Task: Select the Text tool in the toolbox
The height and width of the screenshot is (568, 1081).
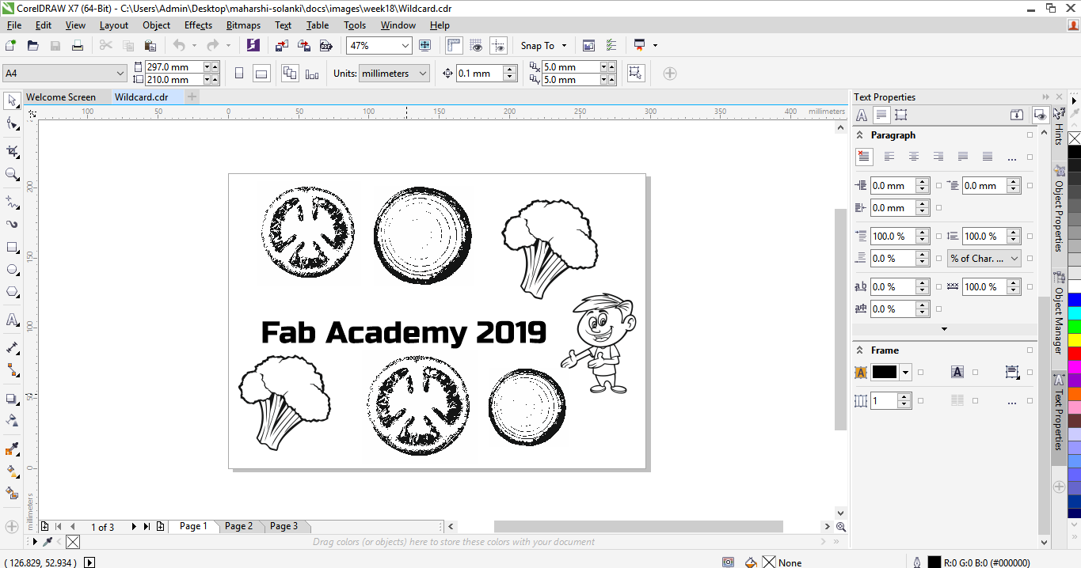Action: (x=12, y=320)
